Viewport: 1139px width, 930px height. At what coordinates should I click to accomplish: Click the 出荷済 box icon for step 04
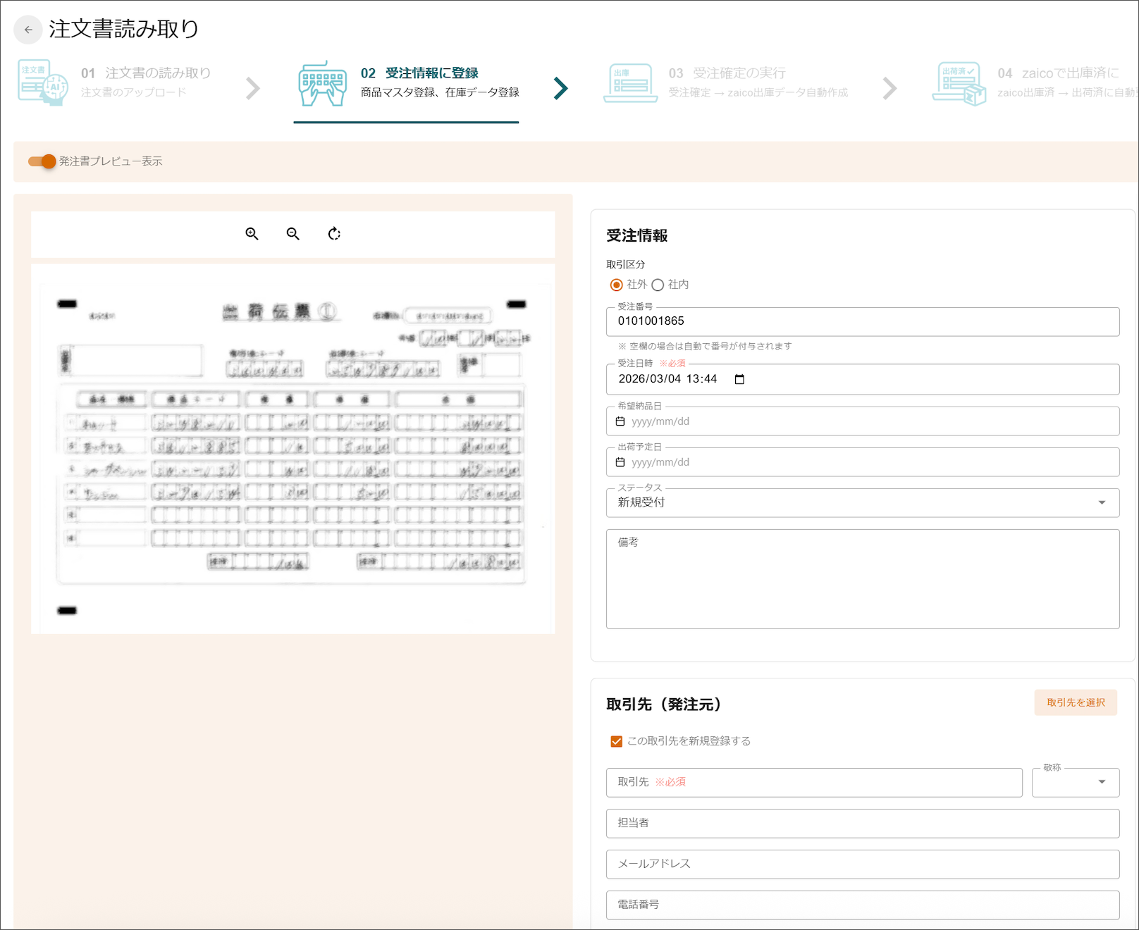tap(959, 84)
